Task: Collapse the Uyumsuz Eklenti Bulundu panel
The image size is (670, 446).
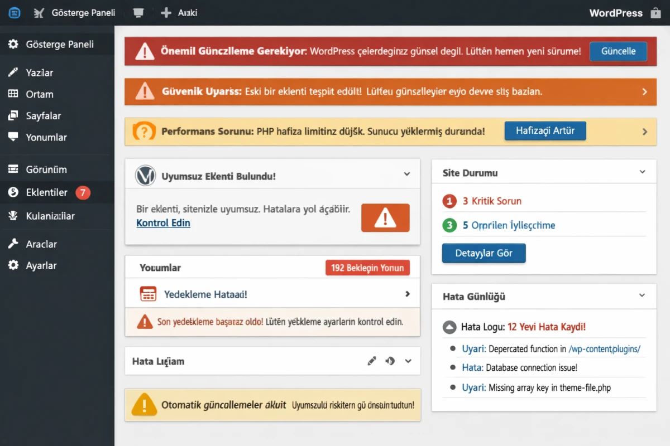Action: (407, 174)
